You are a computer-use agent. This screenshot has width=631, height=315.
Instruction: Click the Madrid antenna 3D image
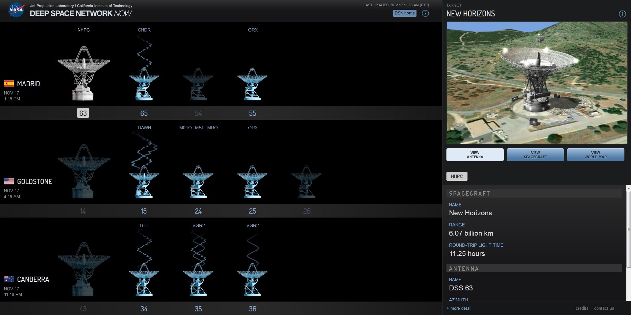537,83
